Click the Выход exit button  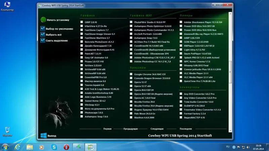(x=52, y=136)
